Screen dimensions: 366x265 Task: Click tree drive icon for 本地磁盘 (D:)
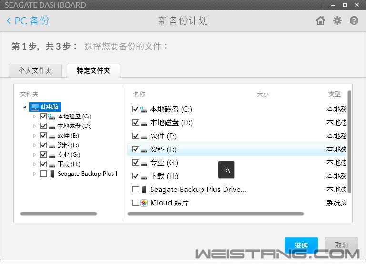pos(52,127)
